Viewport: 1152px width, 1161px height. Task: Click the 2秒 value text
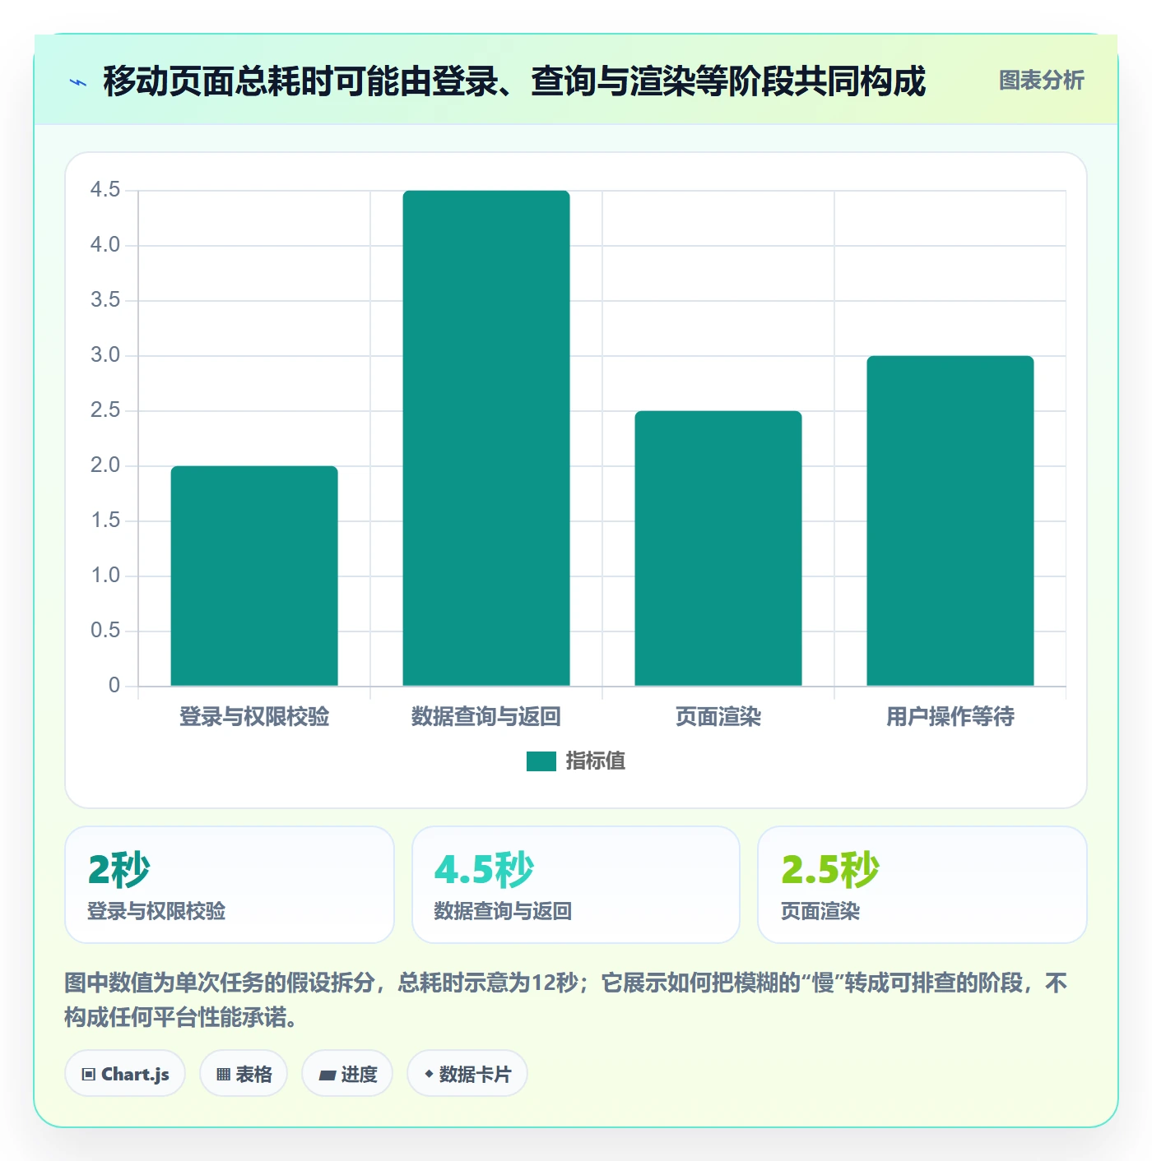click(119, 870)
